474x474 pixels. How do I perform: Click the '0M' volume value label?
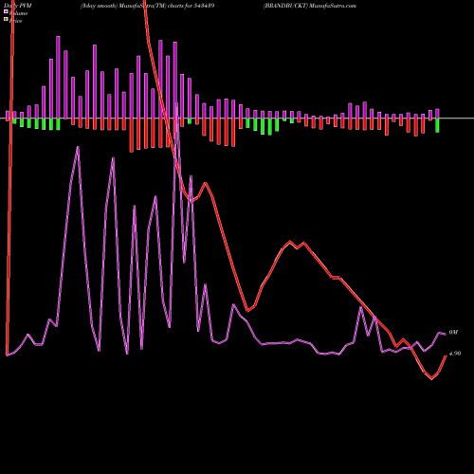coord(453,333)
